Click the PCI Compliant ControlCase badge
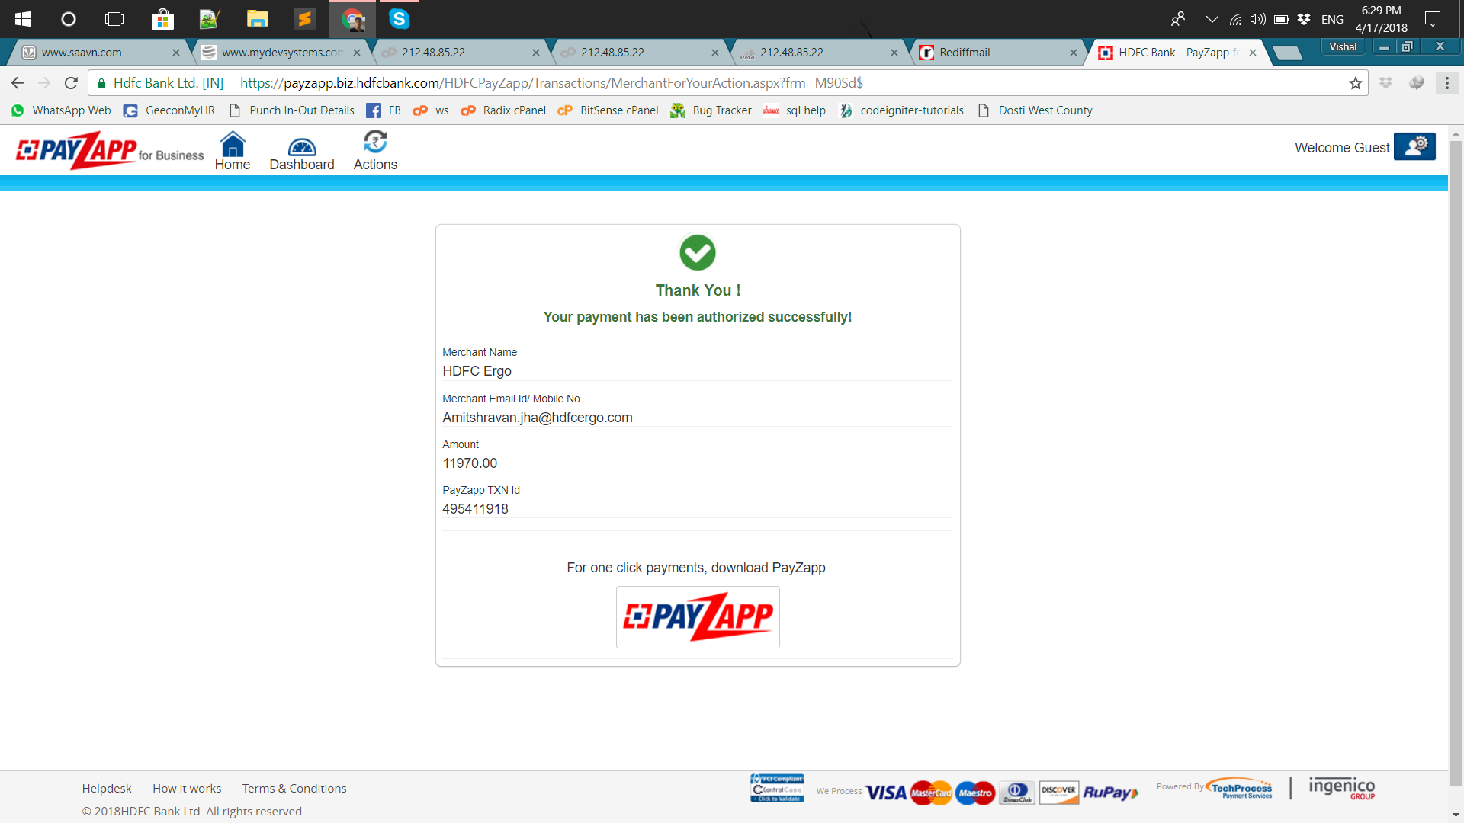This screenshot has height=823, width=1464. click(x=777, y=789)
